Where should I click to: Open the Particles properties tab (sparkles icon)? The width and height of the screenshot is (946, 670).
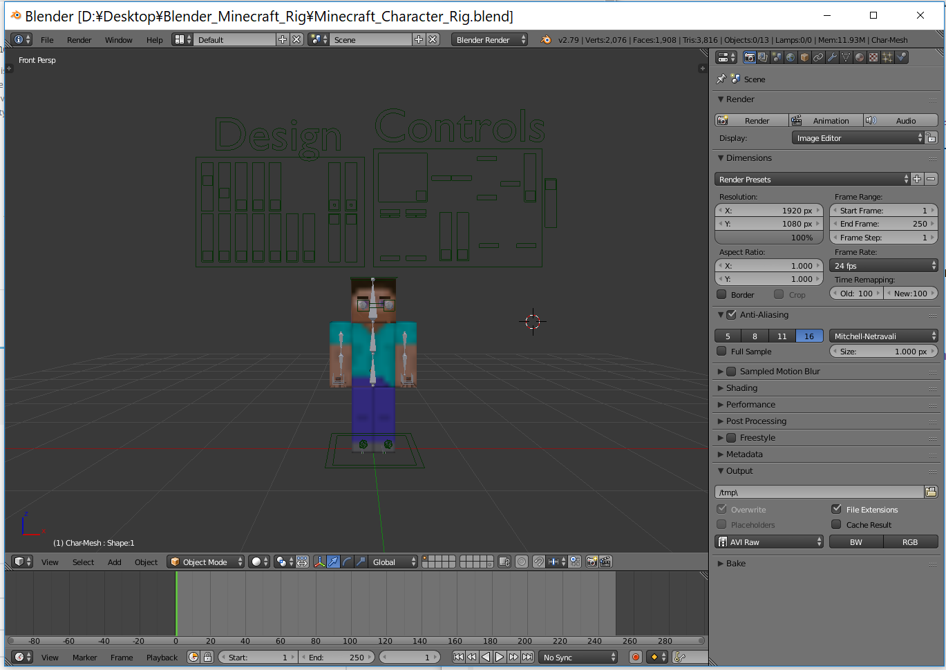pyautogui.click(x=887, y=57)
